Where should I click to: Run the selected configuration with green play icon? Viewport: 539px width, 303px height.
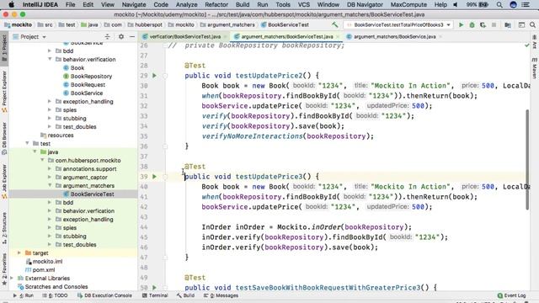coord(461,24)
